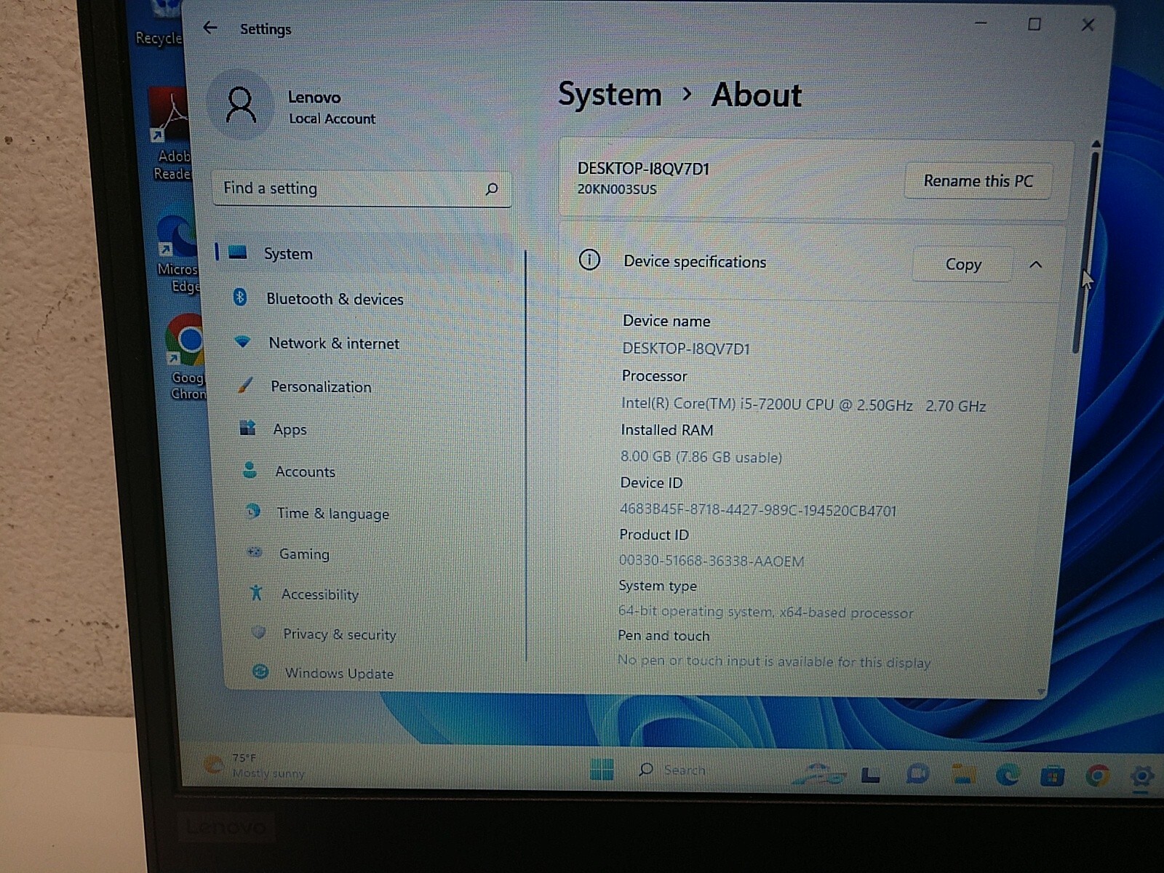Click the Apps icon in sidebar

(247, 428)
